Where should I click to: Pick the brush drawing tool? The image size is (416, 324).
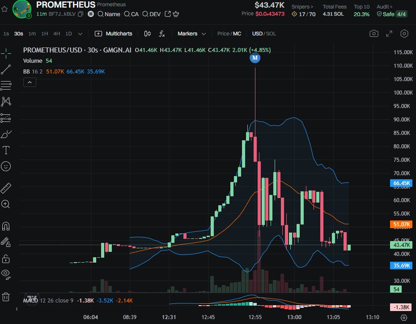[x=6, y=134]
